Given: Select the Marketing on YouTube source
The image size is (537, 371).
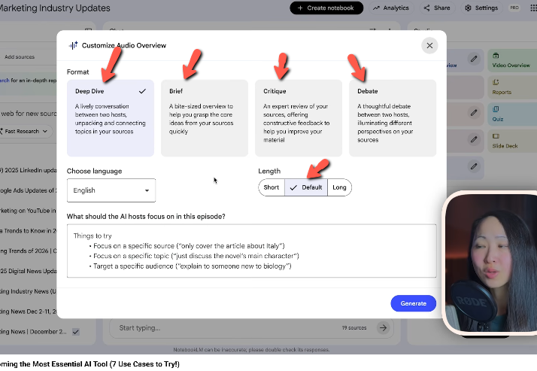Looking at the screenshot, I should [x=29, y=211].
